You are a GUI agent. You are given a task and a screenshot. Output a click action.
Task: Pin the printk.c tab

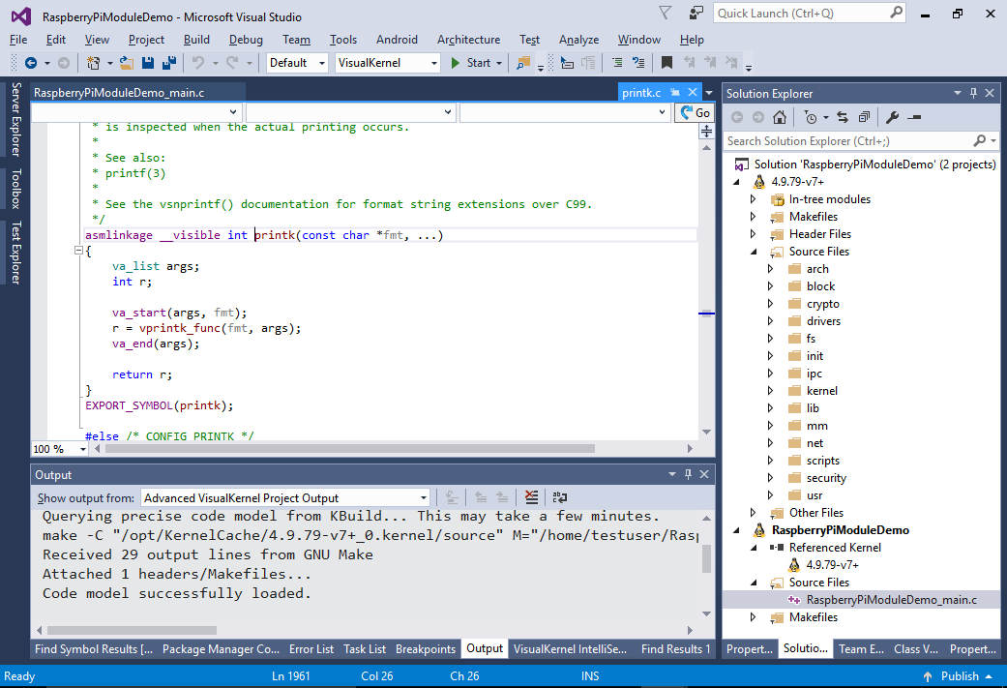pyautogui.click(x=674, y=93)
